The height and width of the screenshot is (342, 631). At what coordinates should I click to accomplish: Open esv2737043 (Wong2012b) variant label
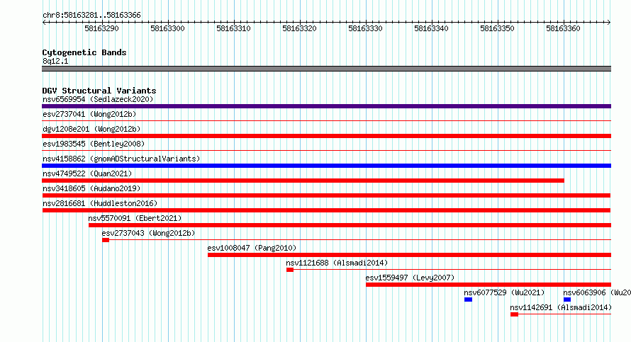(148, 233)
